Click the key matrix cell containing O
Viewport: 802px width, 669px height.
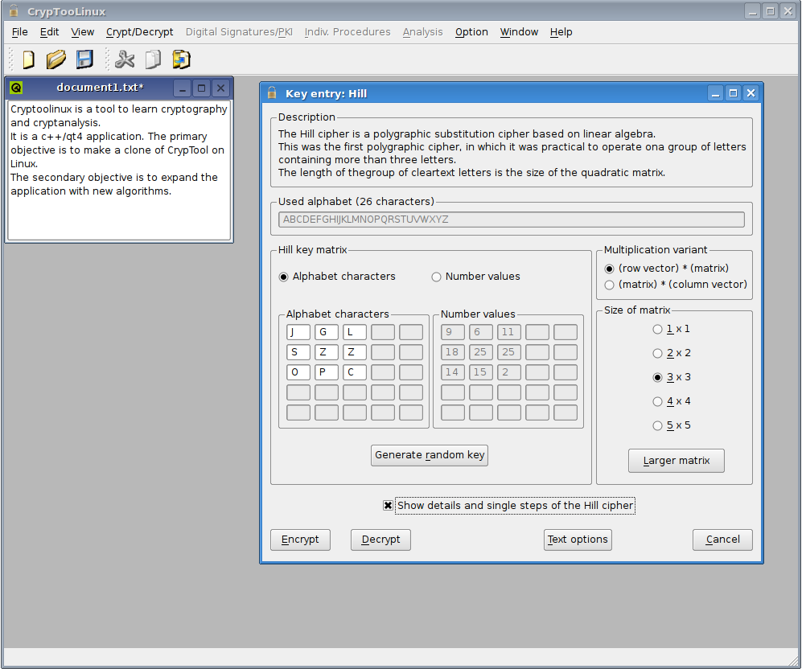298,372
